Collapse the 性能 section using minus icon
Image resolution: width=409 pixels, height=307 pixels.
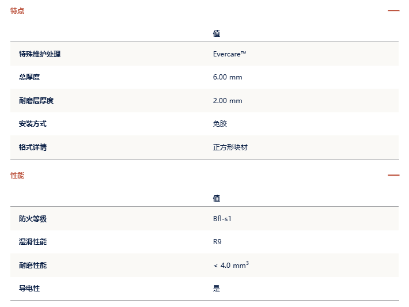[x=393, y=175]
